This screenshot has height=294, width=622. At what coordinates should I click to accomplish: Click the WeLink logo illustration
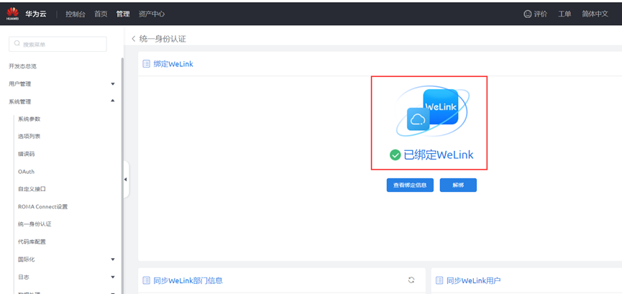tap(431, 111)
